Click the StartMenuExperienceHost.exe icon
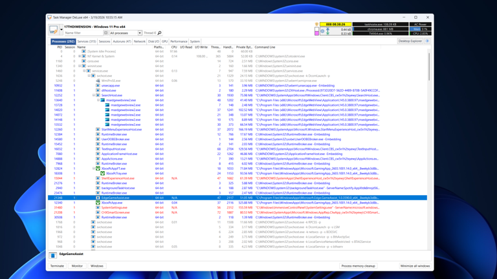Screen dimensions: 497x279 point(98,129)
